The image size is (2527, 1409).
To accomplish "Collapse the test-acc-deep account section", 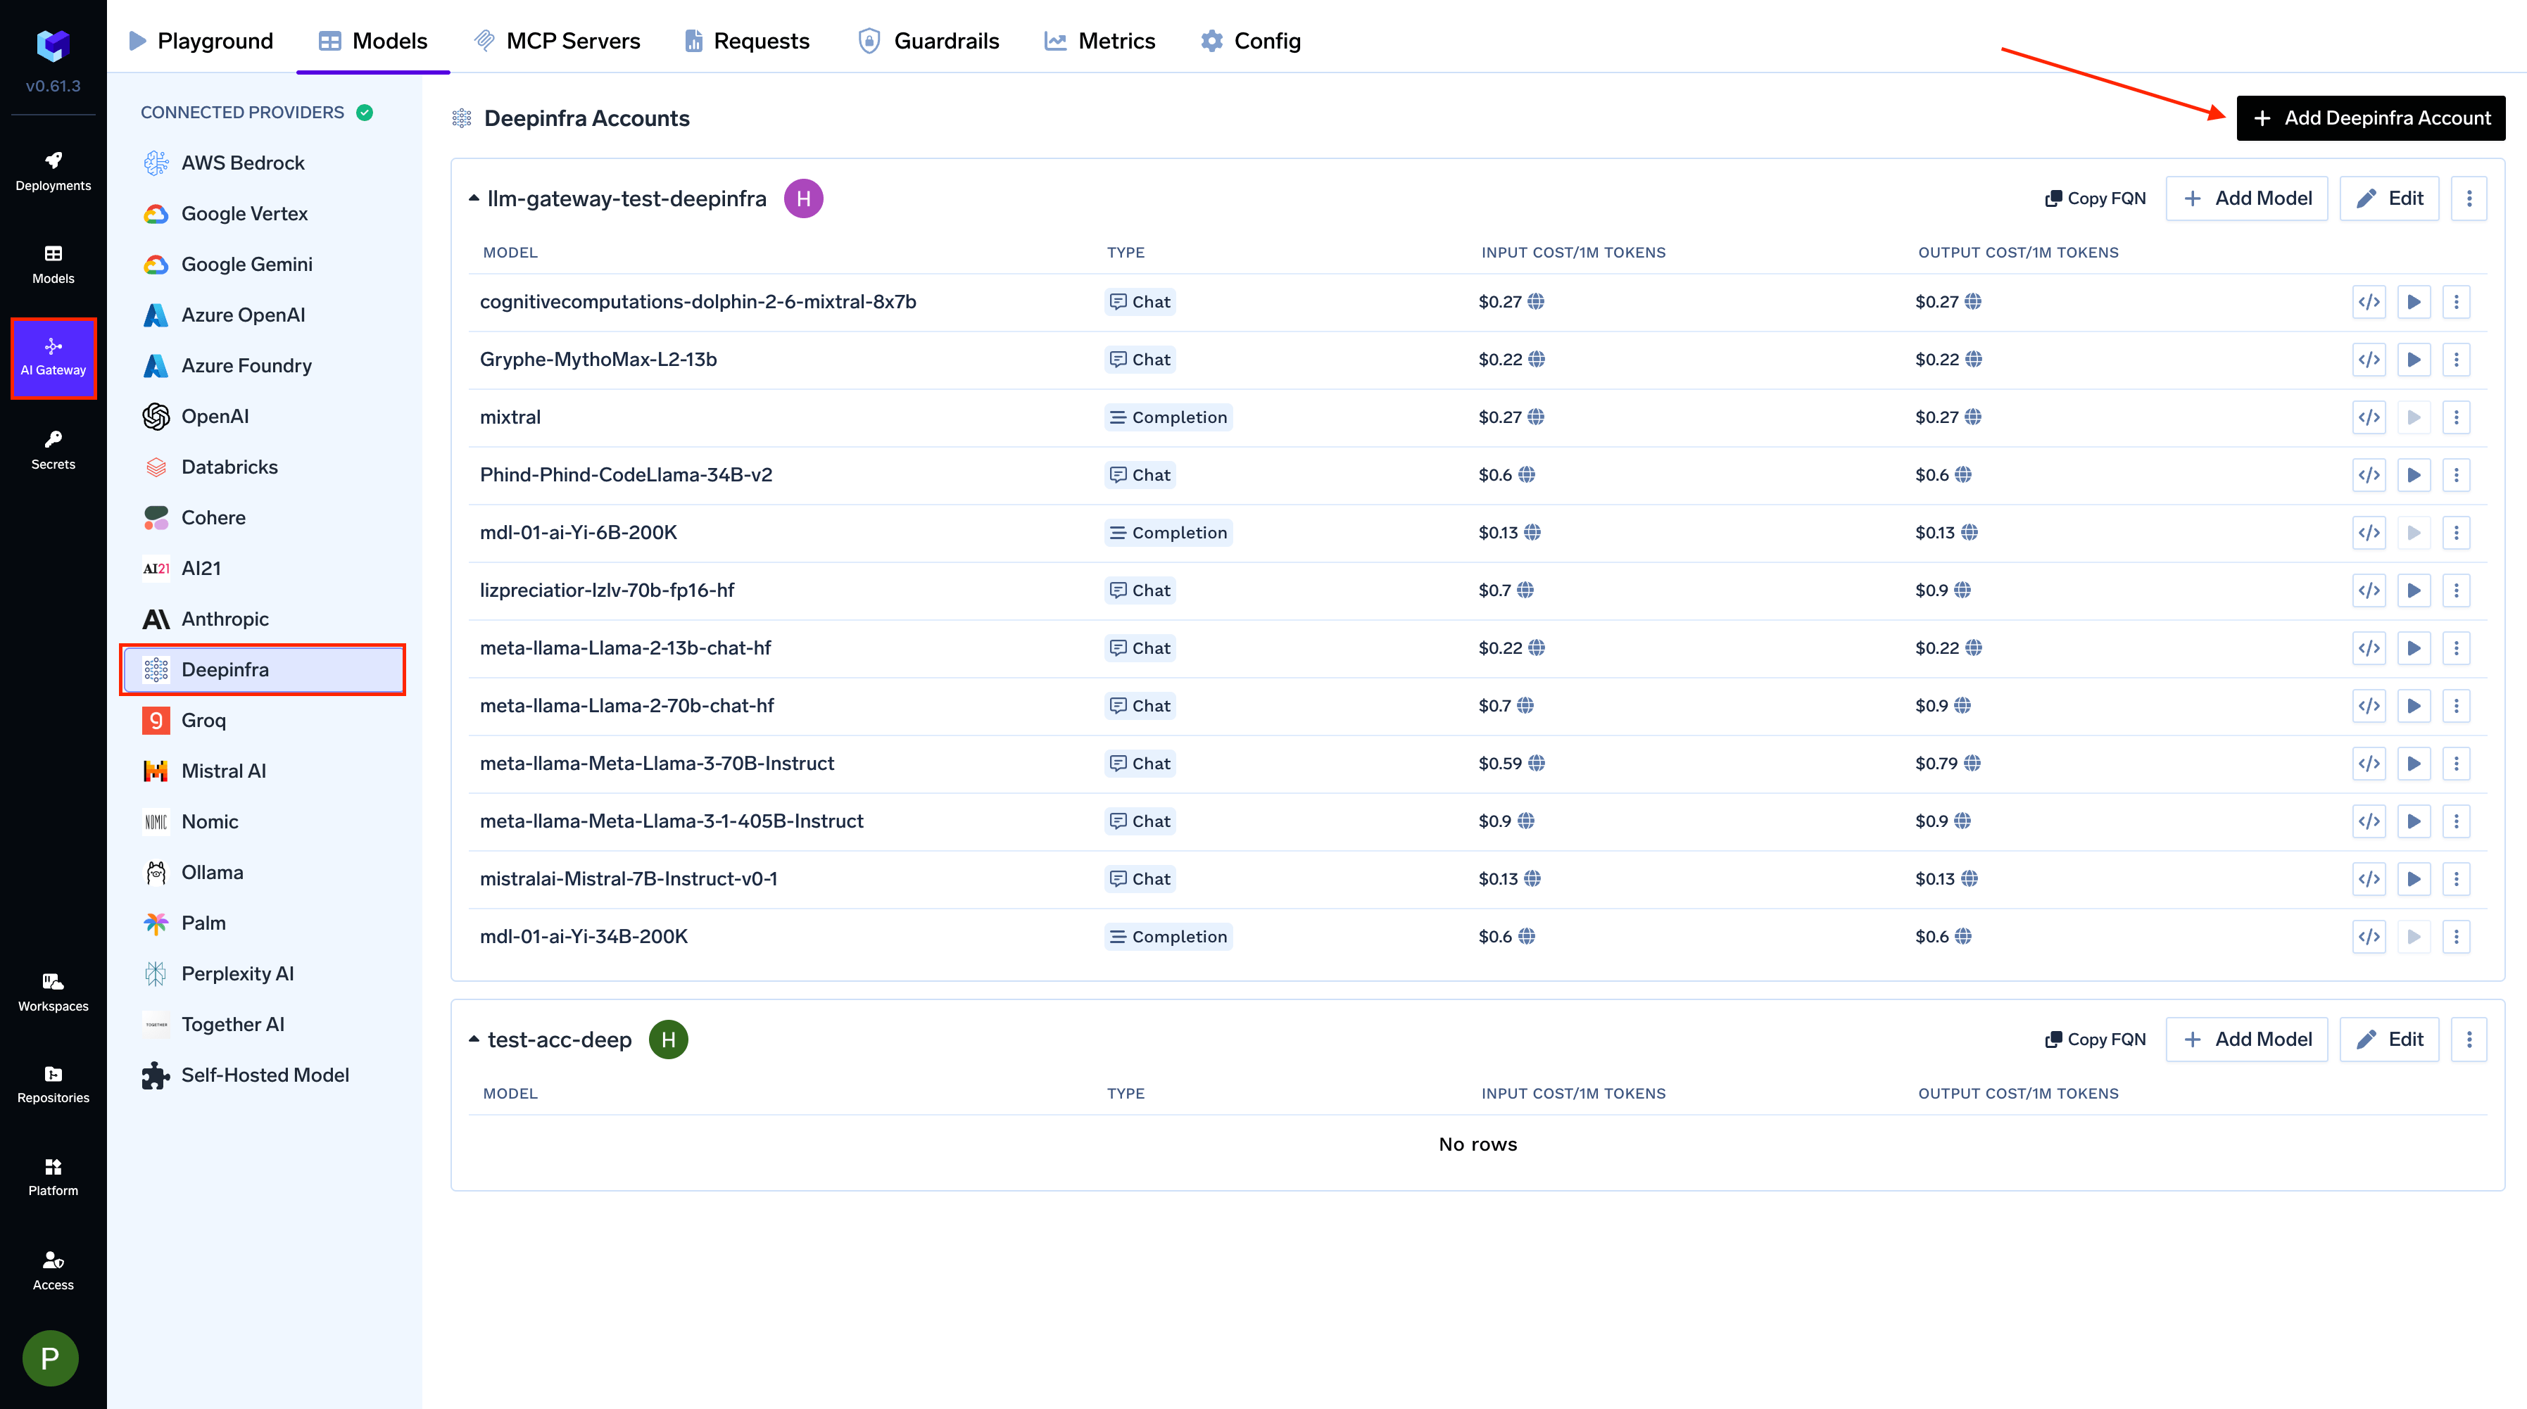I will pos(474,1038).
